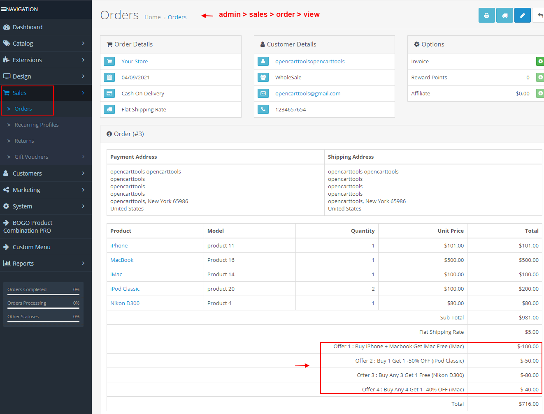Click the Order (#3) panel heading
Image resolution: width=544 pixels, height=414 pixels.
pyautogui.click(x=125, y=134)
